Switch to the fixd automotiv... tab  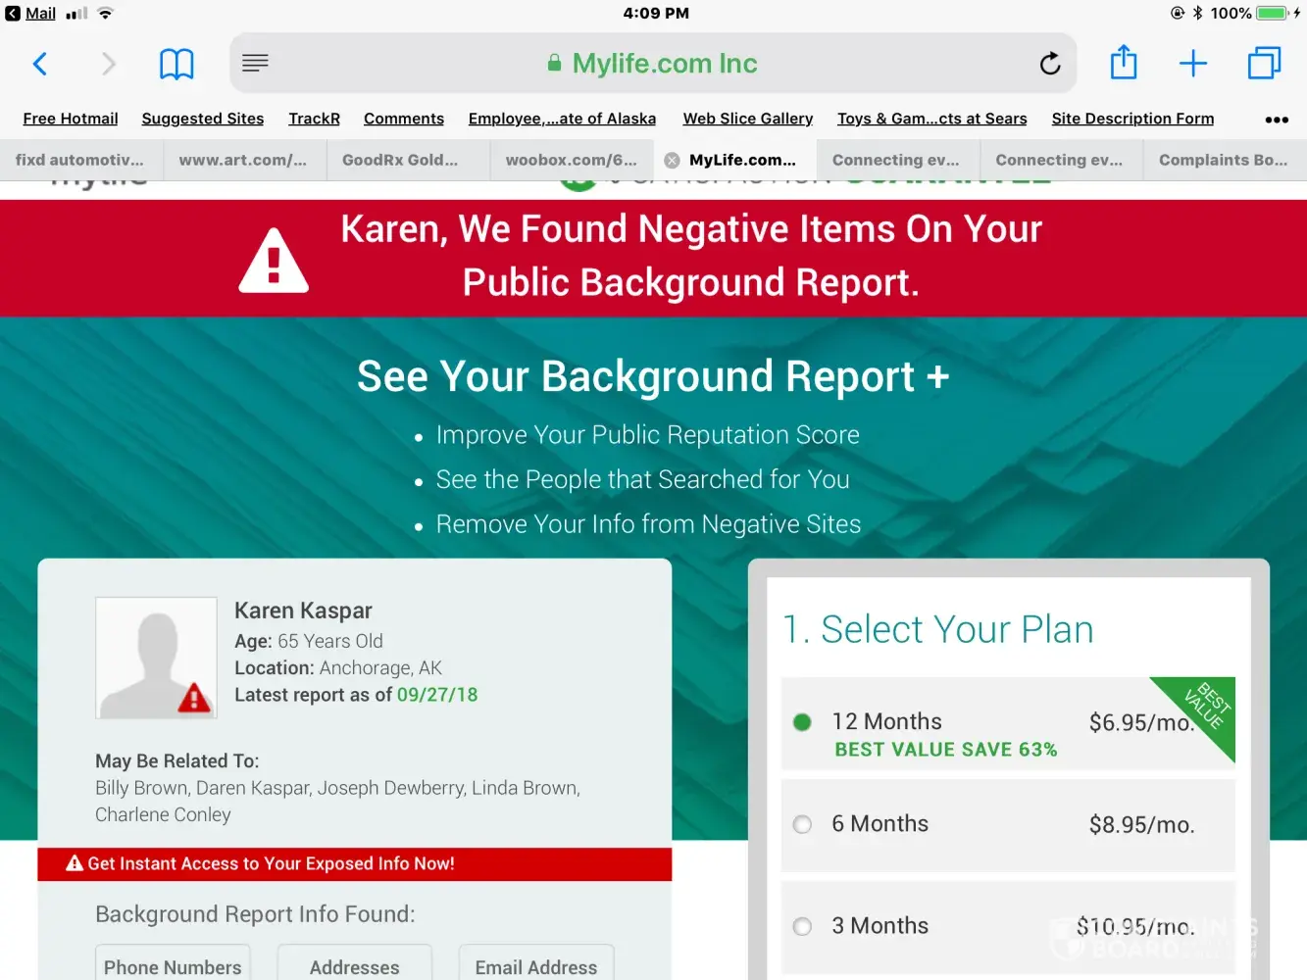(x=81, y=160)
